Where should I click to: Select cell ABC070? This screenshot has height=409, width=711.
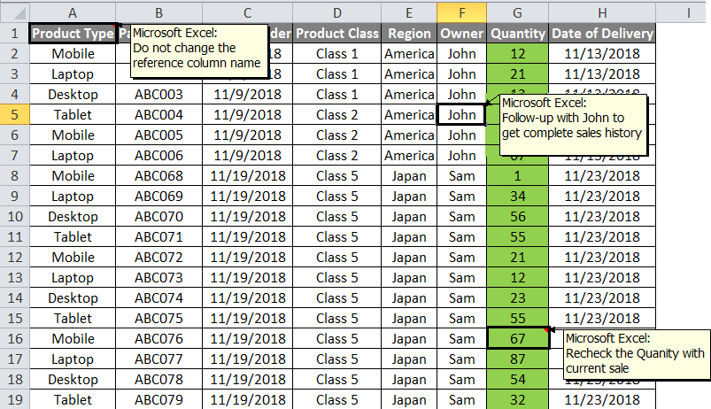(x=158, y=217)
